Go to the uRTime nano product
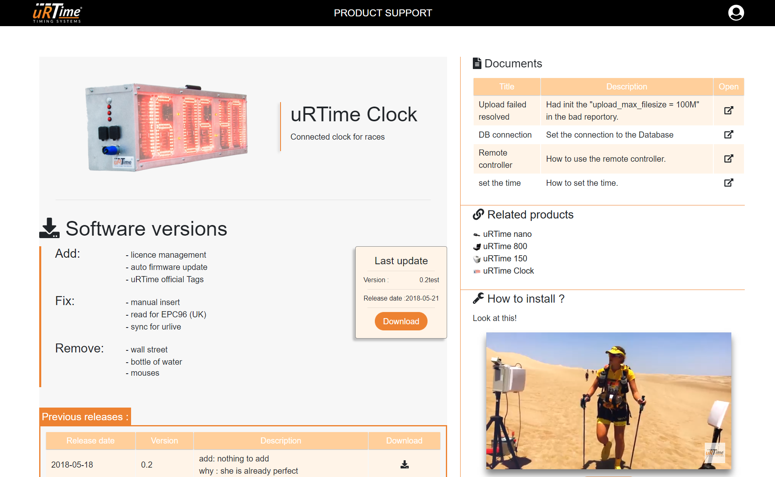 (x=507, y=234)
